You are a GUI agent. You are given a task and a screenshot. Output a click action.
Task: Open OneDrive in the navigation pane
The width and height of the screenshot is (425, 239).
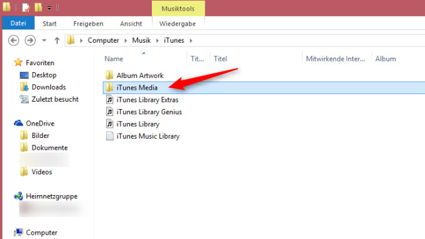(x=40, y=124)
